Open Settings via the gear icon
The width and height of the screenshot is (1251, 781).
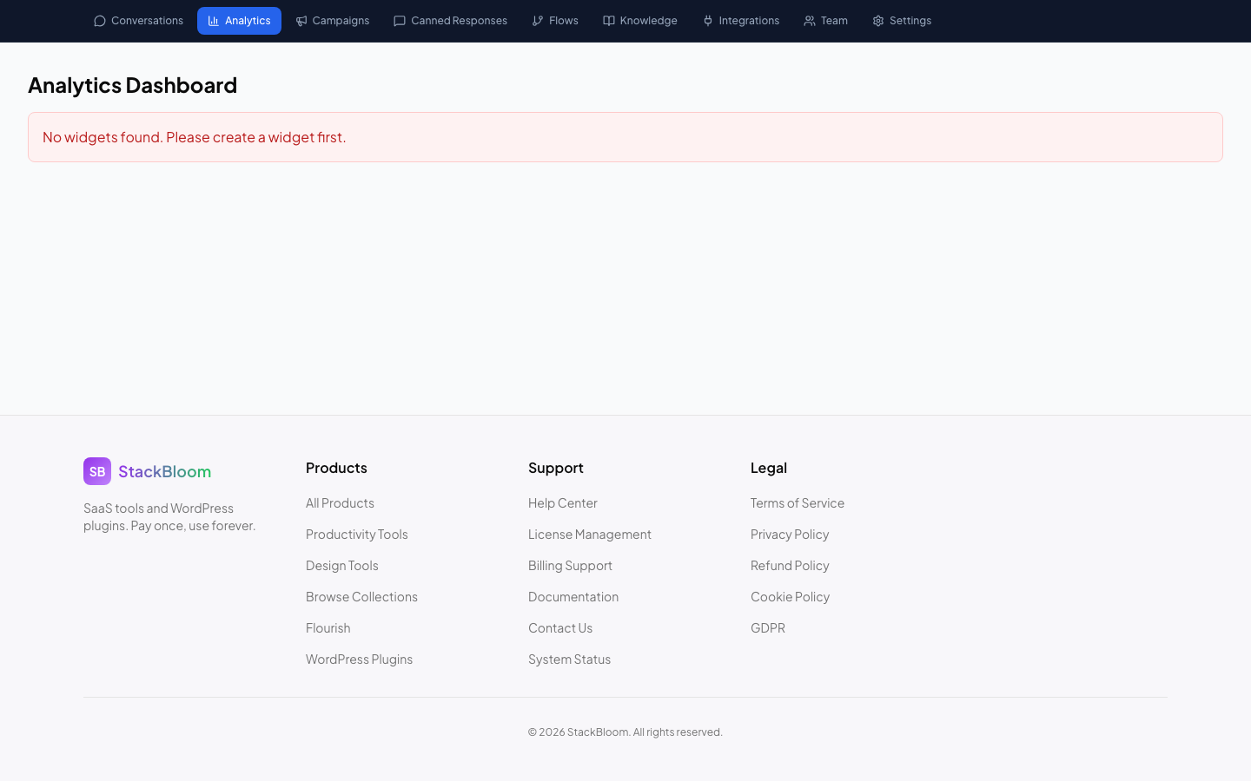point(878,20)
